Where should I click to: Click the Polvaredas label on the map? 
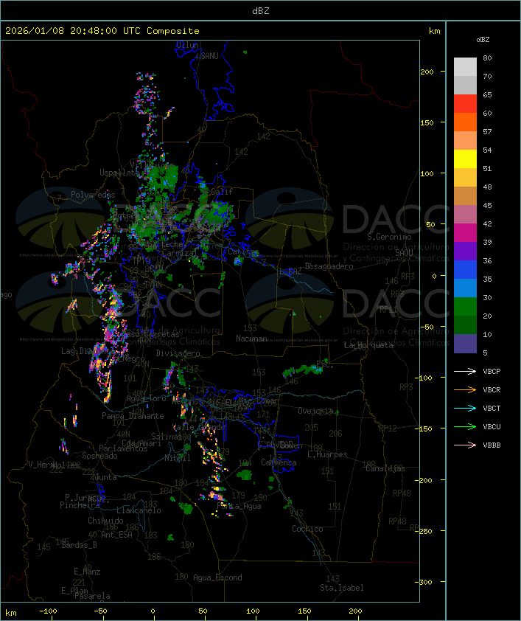[x=93, y=195]
